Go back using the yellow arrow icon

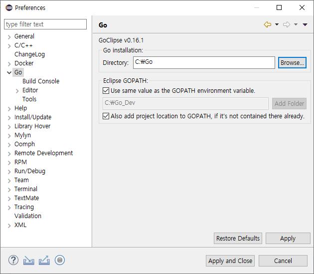click(x=268, y=24)
